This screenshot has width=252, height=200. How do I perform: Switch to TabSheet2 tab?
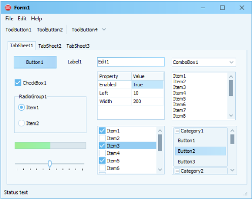[x=50, y=46]
